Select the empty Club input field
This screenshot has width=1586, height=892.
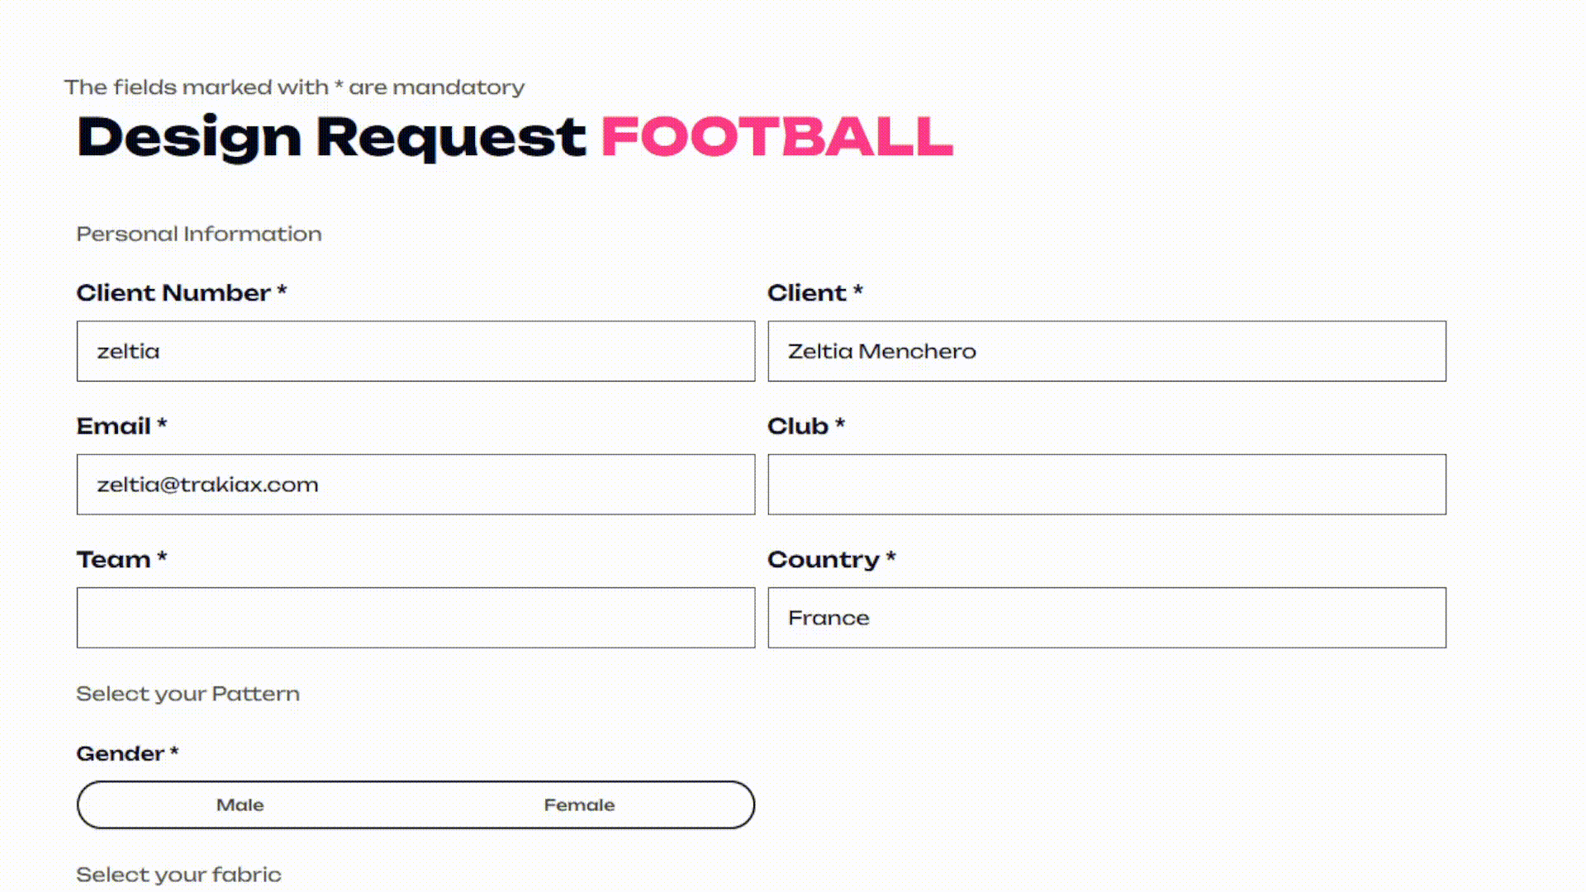click(1107, 484)
